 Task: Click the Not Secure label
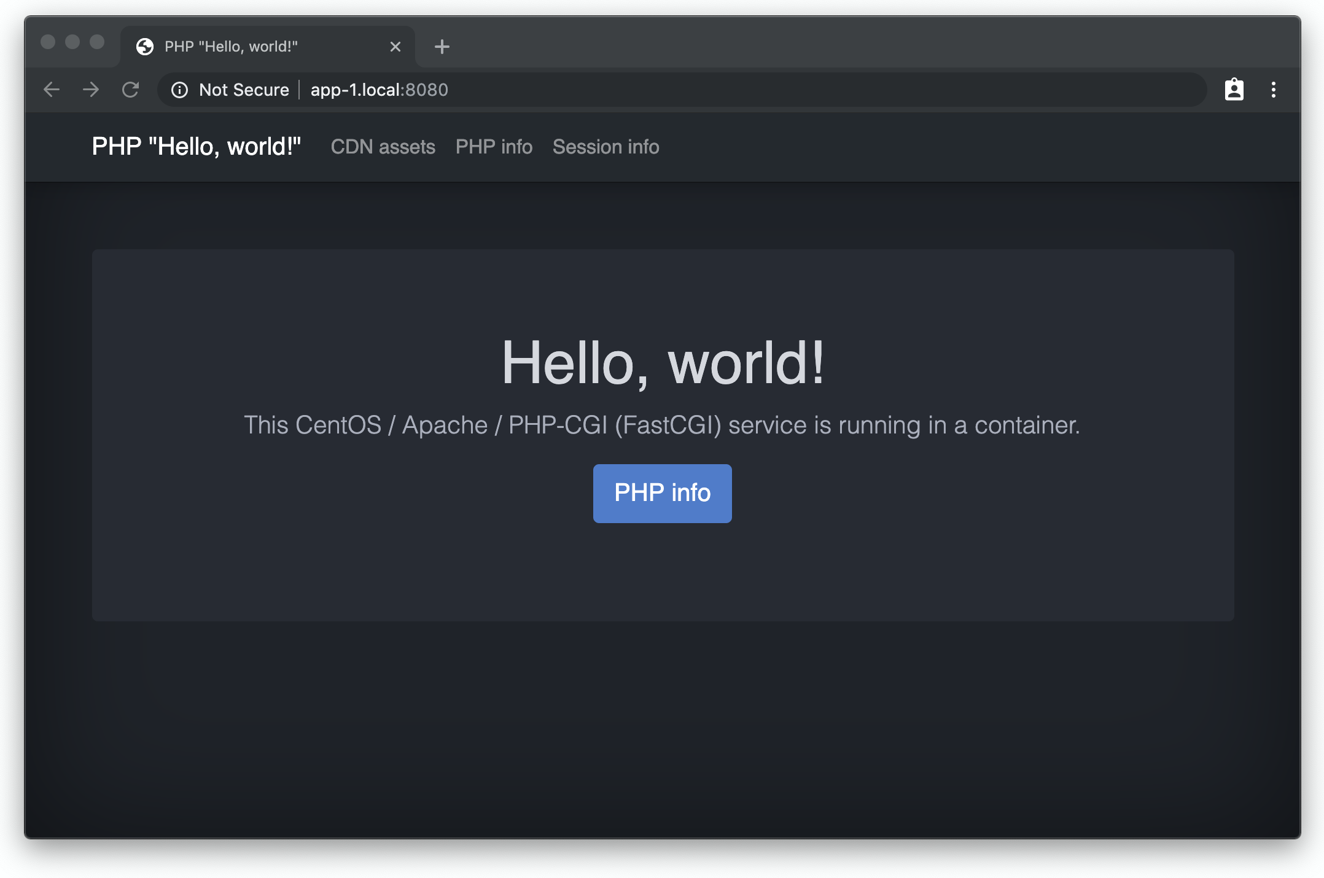click(244, 90)
